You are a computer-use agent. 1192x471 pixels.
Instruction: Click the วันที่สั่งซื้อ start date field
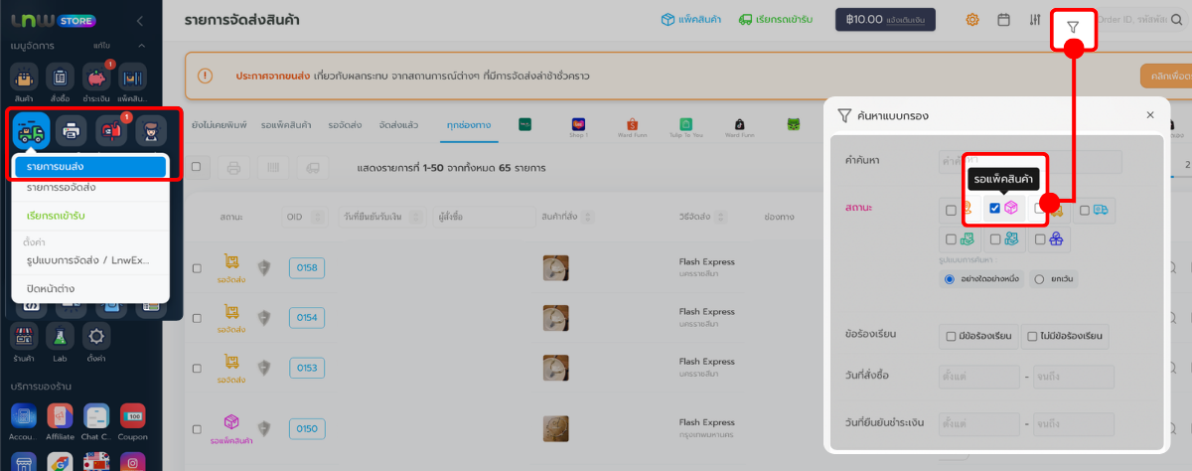coord(978,378)
